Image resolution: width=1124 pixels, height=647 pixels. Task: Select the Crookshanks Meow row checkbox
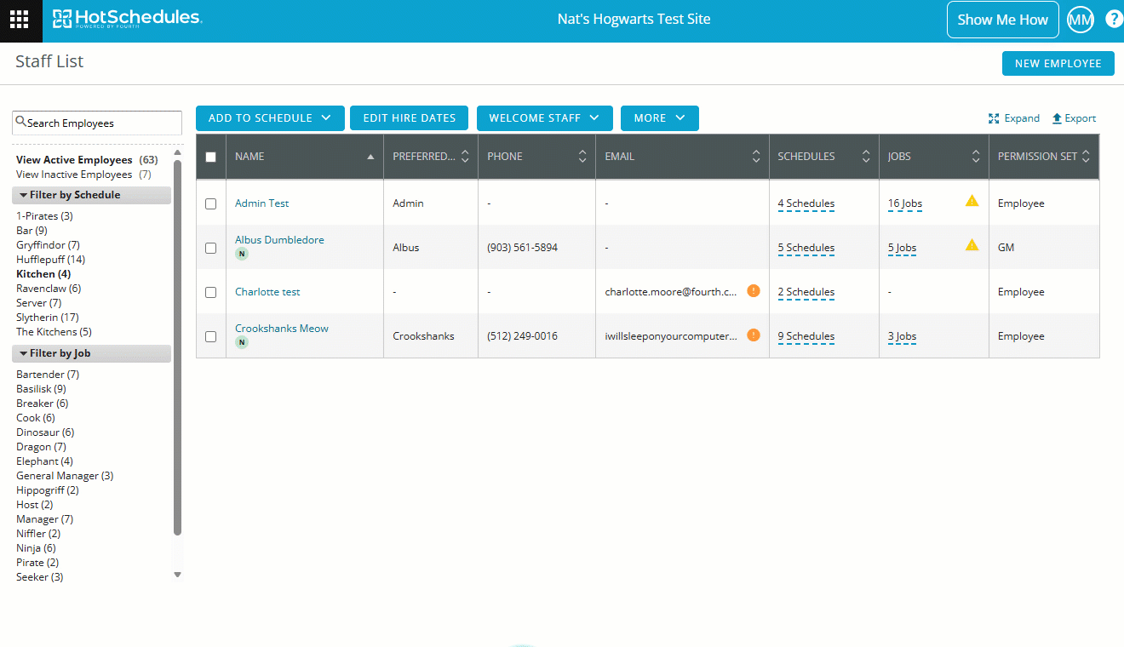click(211, 336)
